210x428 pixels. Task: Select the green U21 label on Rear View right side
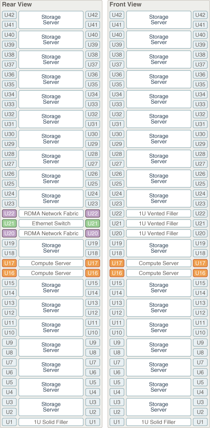[x=93, y=223]
